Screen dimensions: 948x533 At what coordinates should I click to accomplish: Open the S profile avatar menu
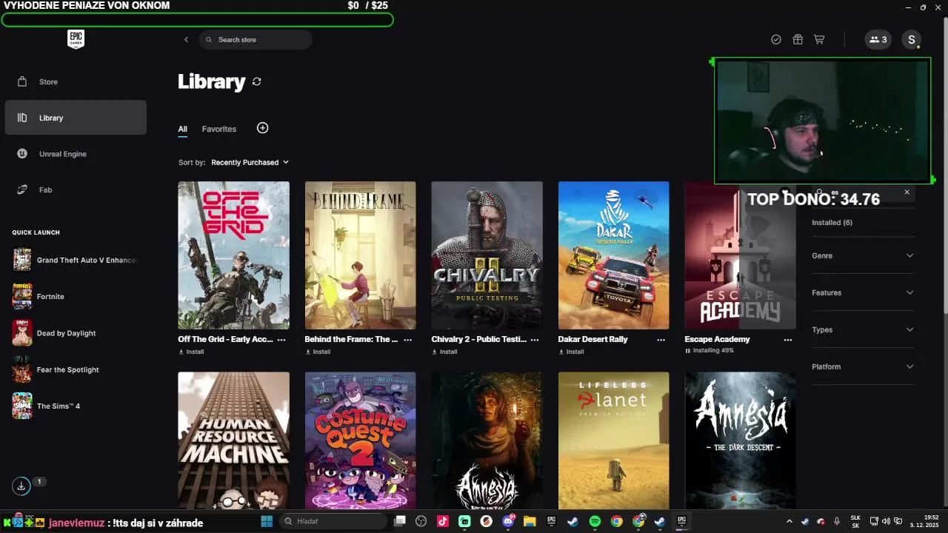tap(911, 39)
